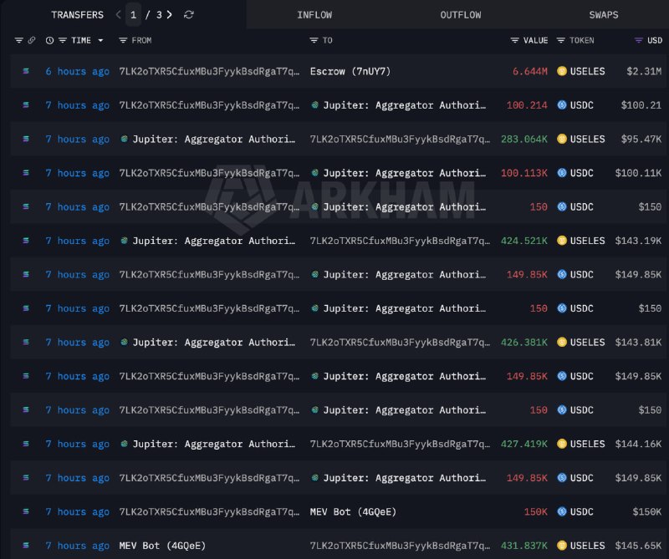Image resolution: width=669 pixels, height=559 pixels.
Task: Open the filter icon next to FROM
Action: pos(123,40)
